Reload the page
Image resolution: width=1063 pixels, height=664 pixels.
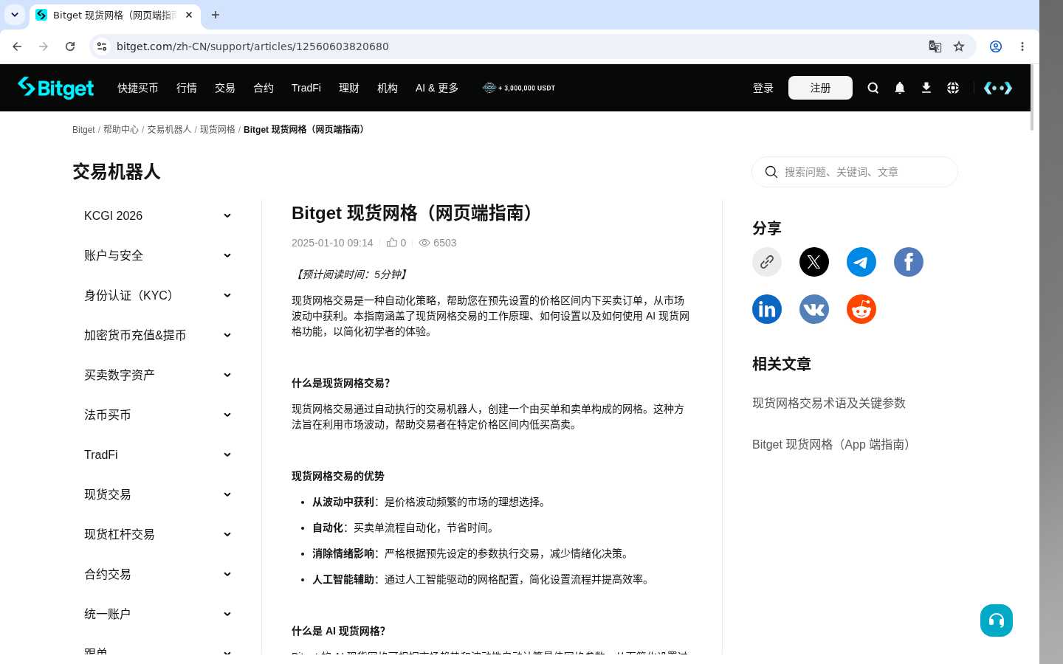coord(70,46)
